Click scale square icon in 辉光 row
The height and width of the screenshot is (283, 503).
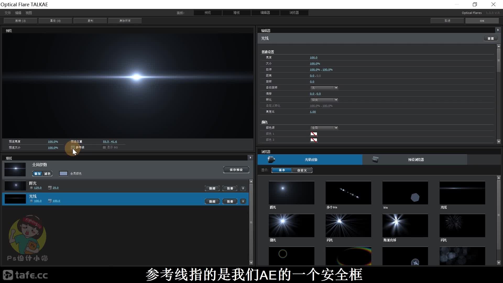(50, 188)
